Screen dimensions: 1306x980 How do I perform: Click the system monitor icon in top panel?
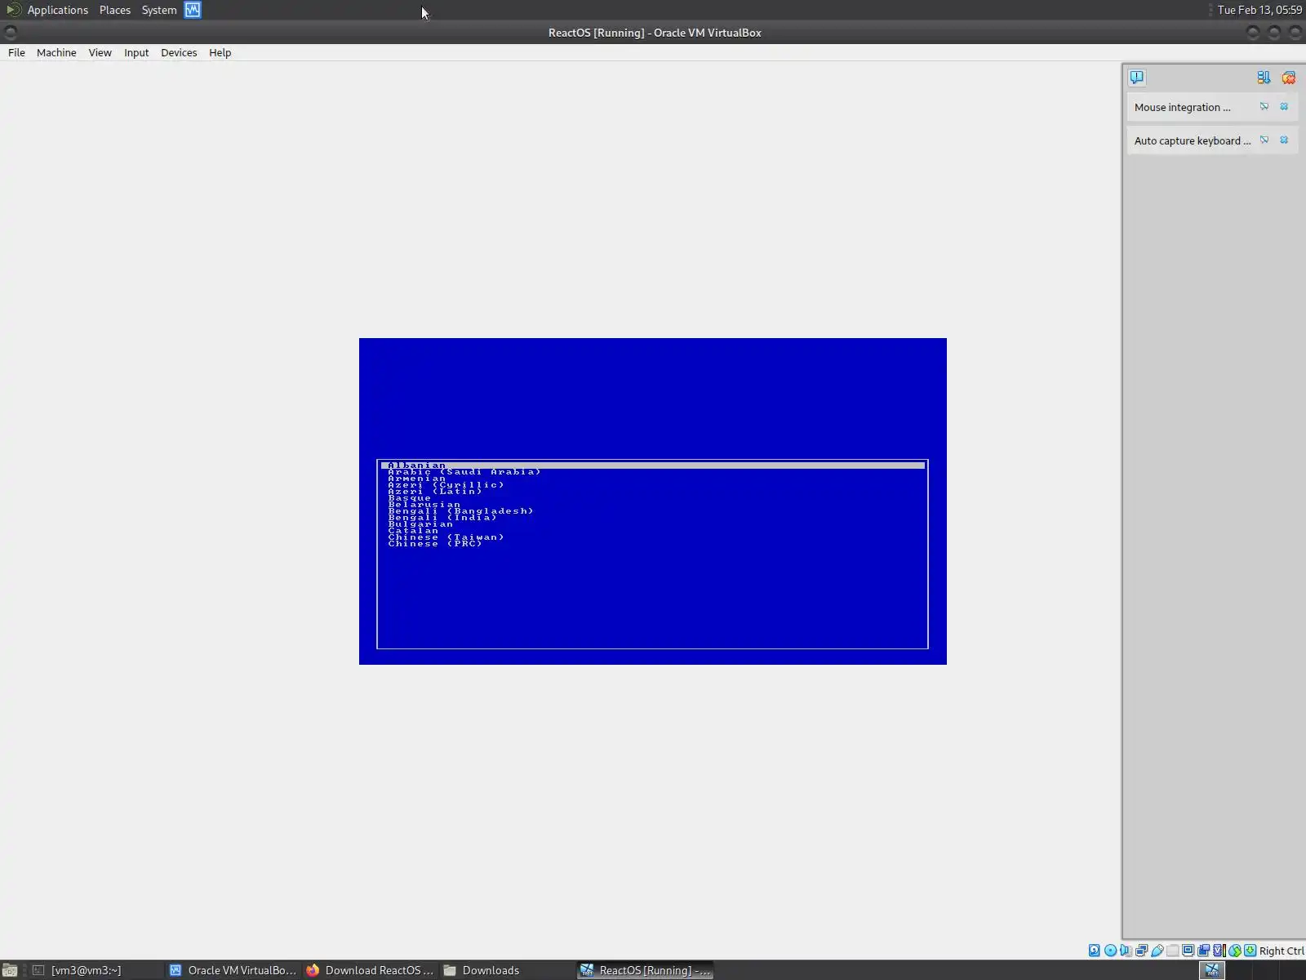click(193, 10)
